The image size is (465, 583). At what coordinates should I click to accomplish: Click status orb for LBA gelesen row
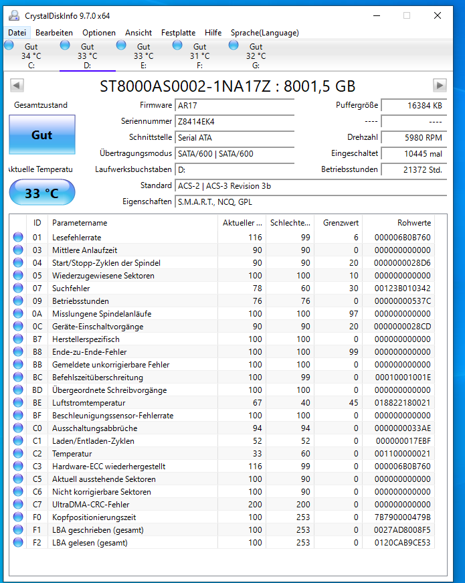(18, 542)
